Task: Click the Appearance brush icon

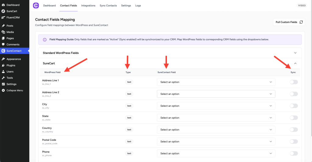Action: coord(3,59)
